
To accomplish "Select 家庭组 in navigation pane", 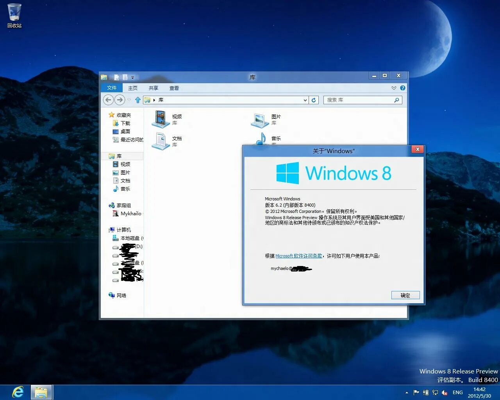I will coord(120,205).
